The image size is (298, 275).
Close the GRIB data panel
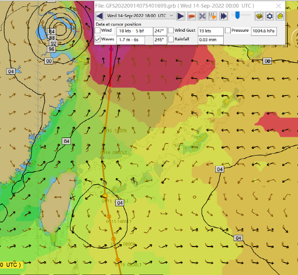pos(279,6)
